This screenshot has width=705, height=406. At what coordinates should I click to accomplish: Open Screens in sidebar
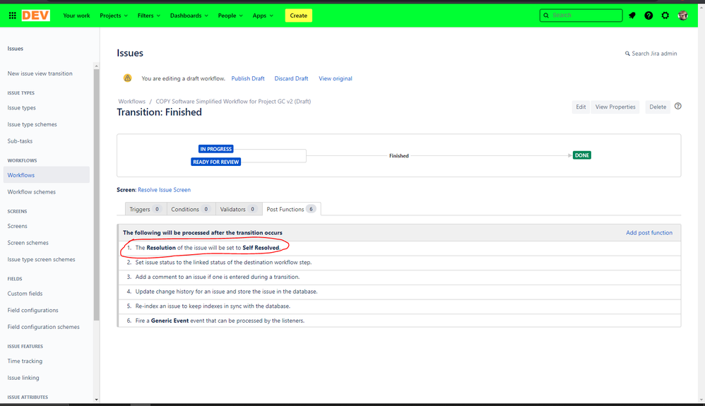click(17, 226)
